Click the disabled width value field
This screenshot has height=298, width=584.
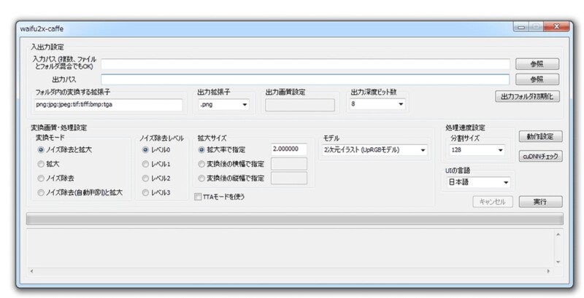[289, 164]
